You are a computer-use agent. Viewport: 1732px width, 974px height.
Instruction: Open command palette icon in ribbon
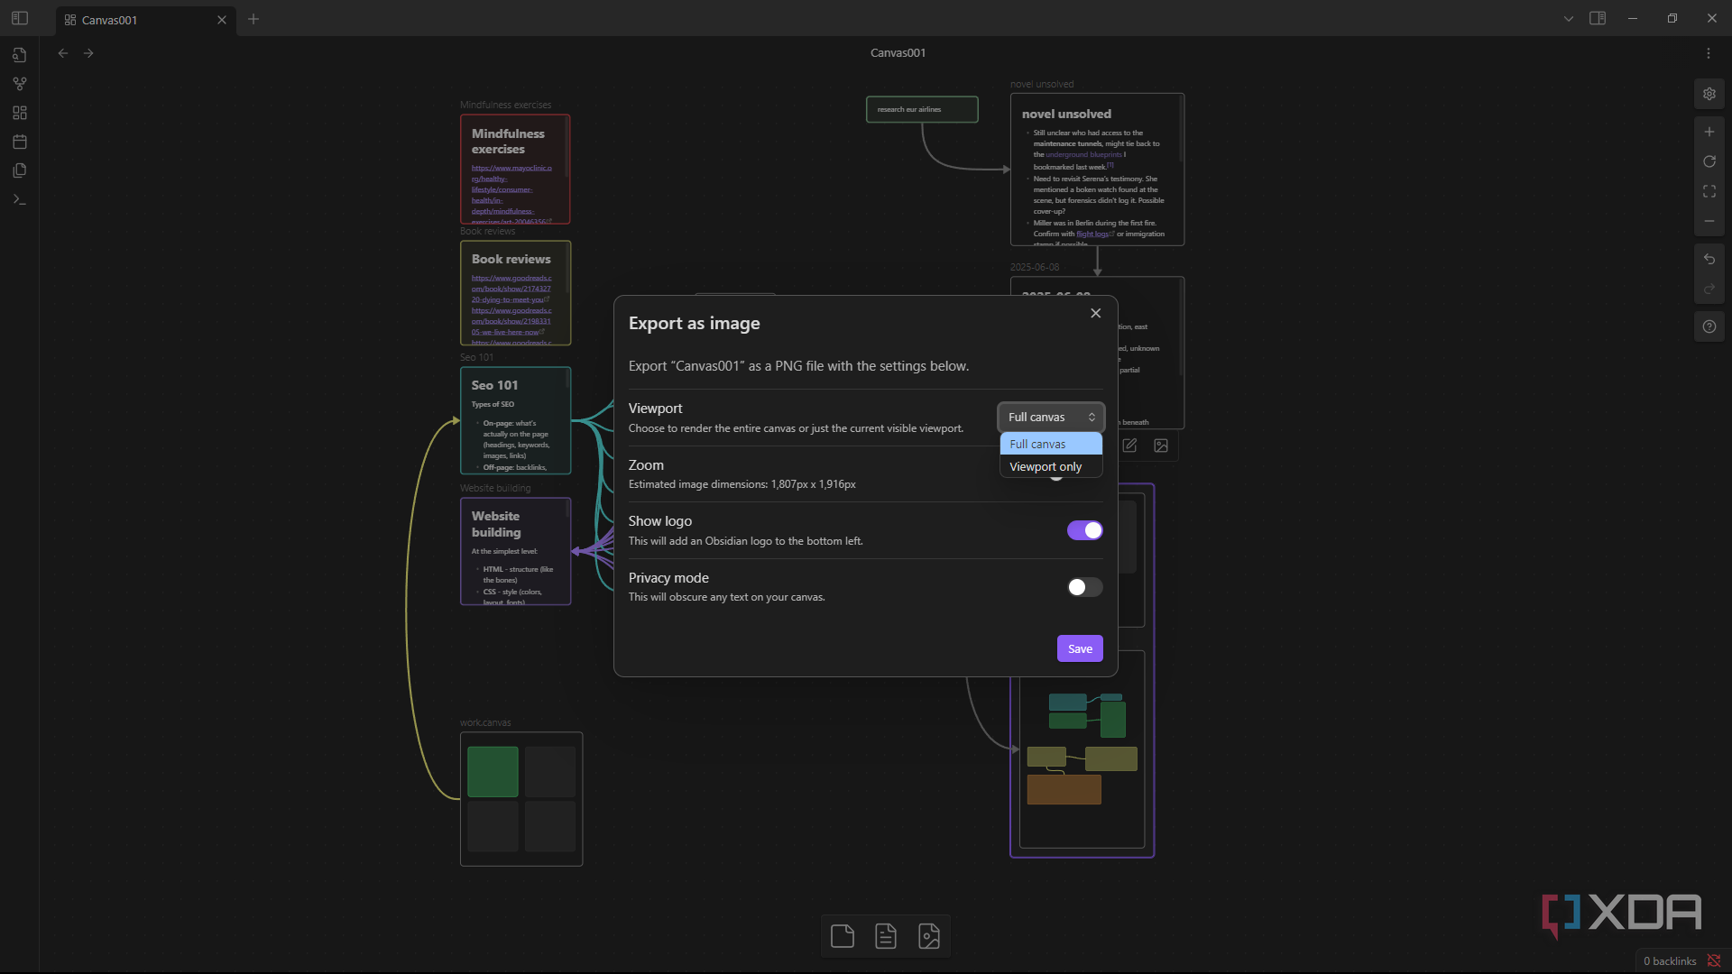click(20, 199)
